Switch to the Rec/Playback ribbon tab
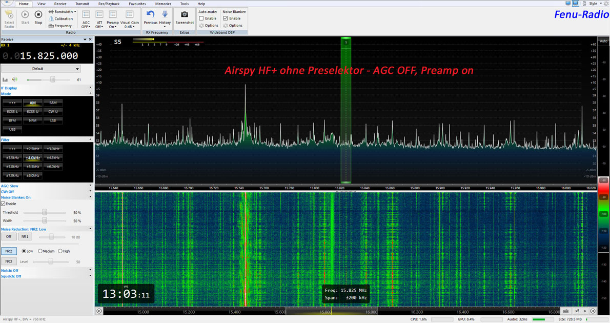The height and width of the screenshot is (323, 610). 109,4
